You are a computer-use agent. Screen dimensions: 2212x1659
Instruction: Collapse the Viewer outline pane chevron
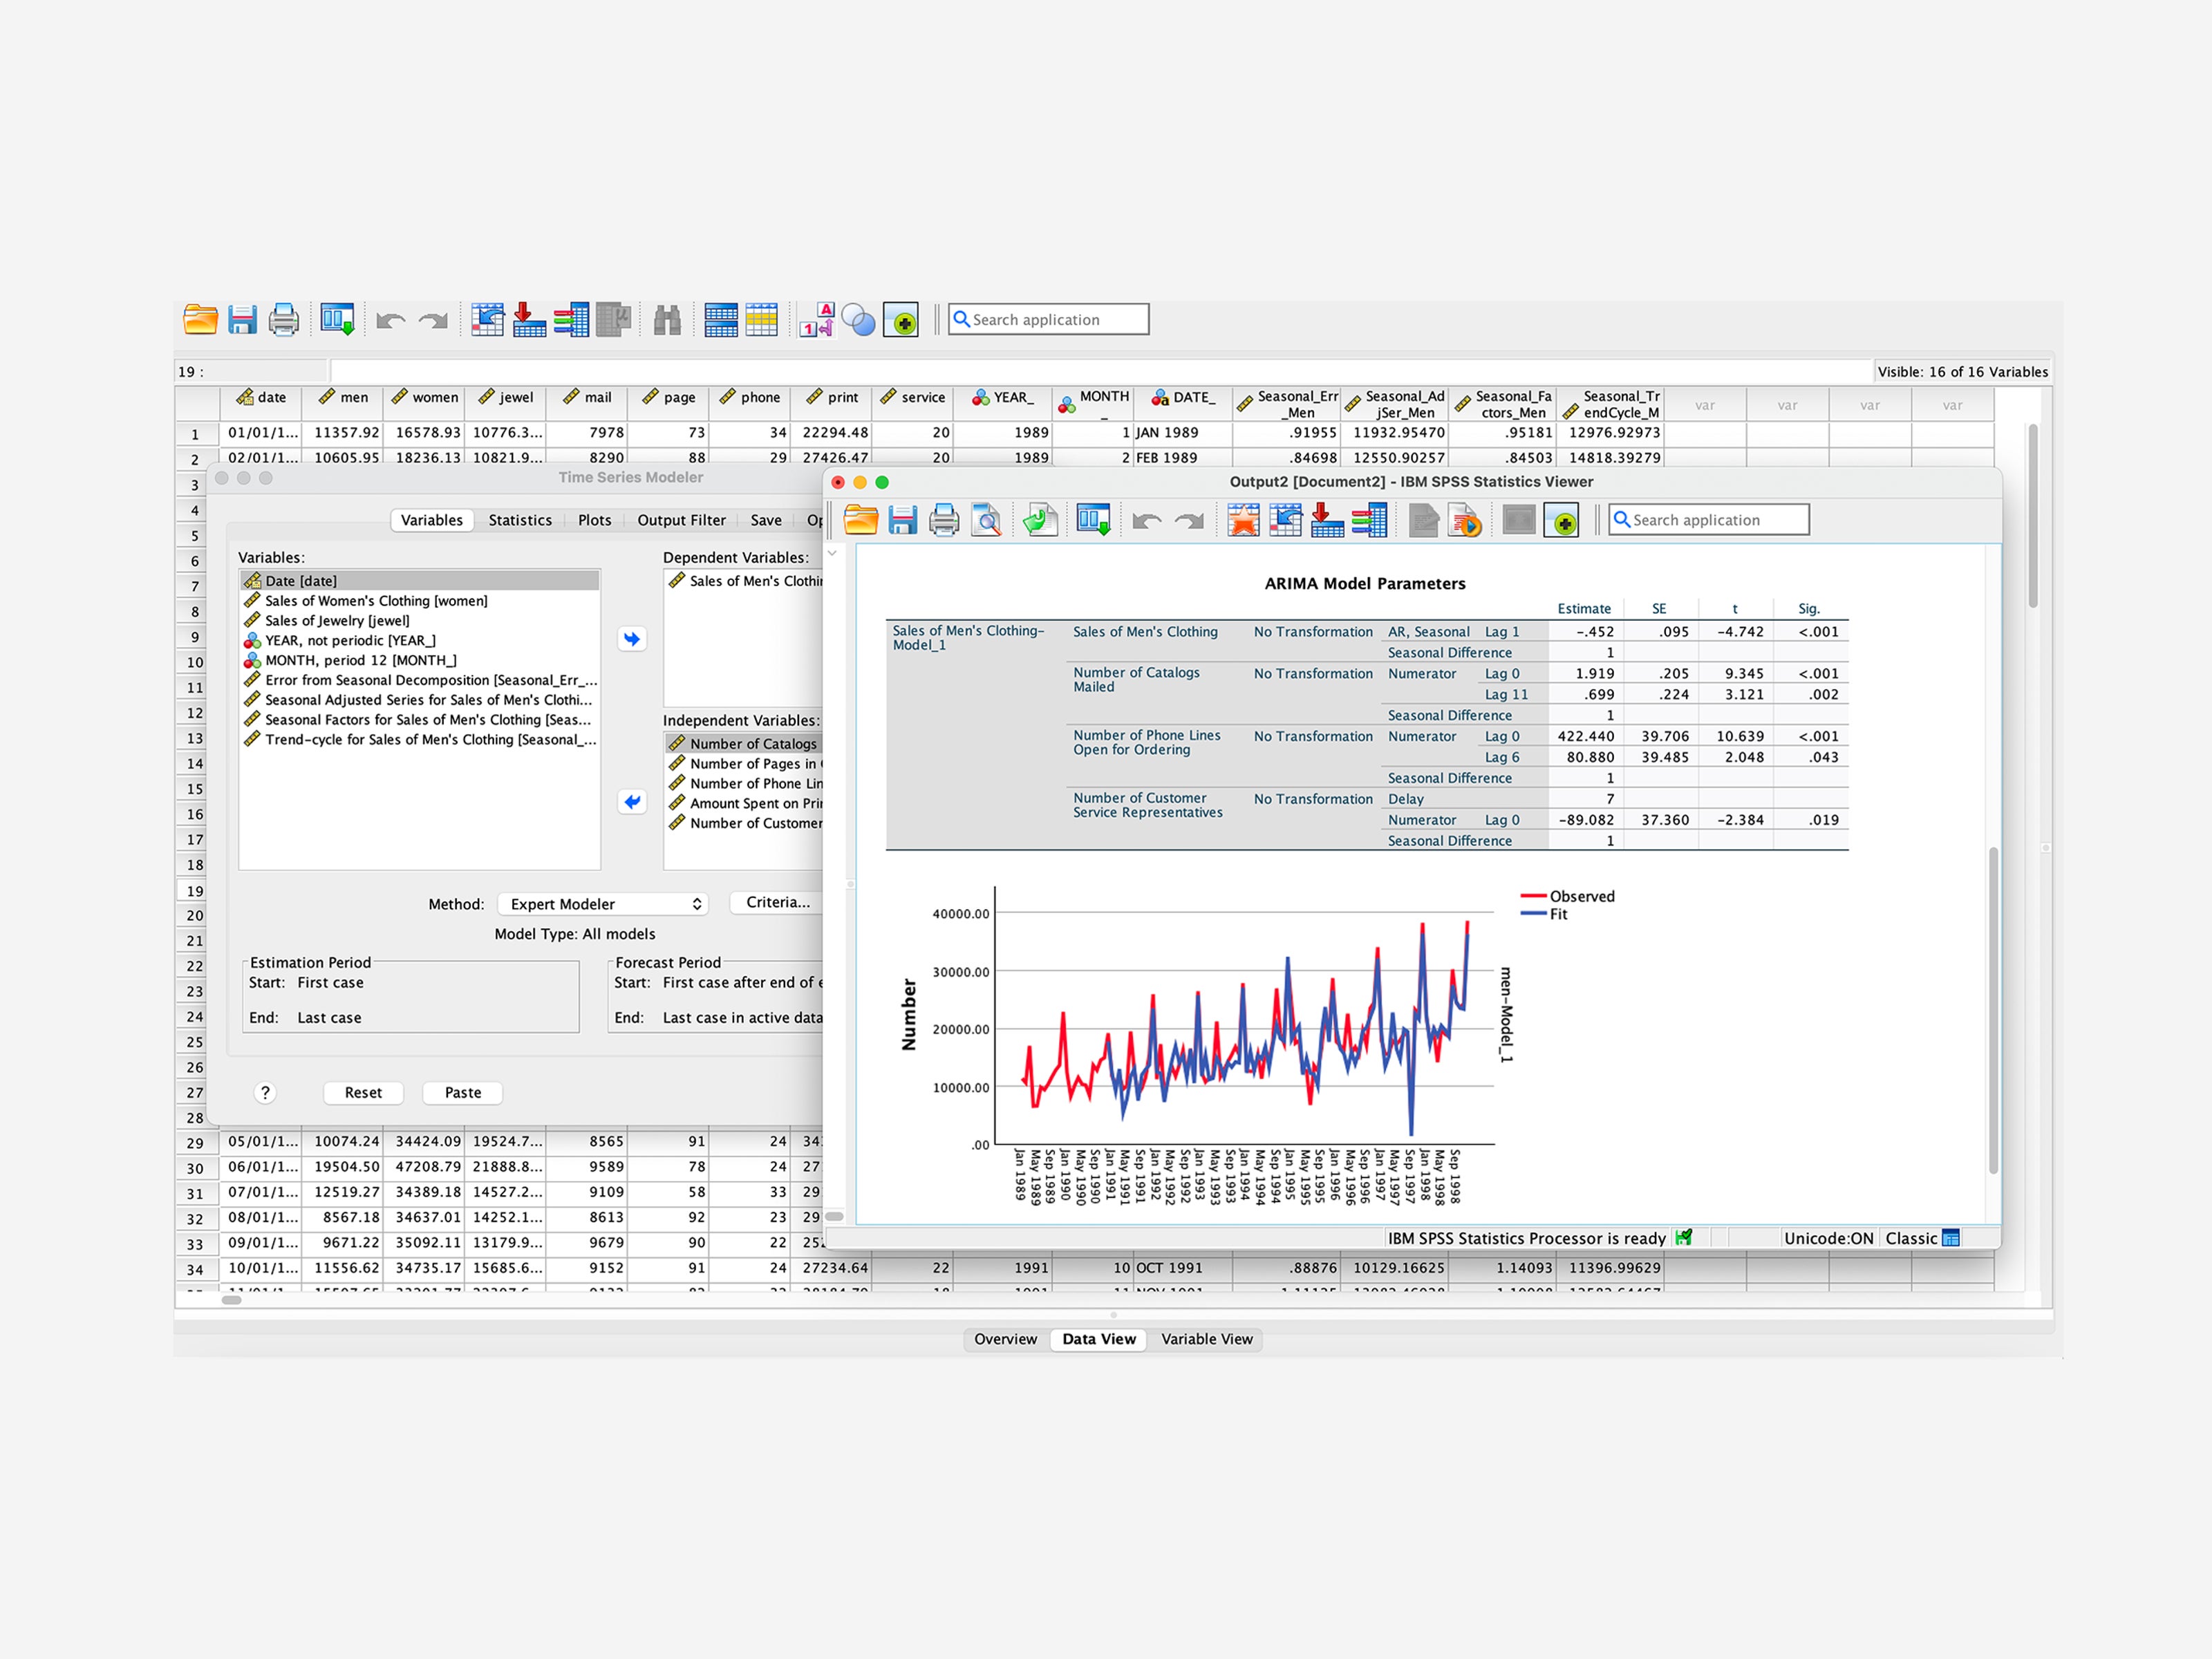point(832,553)
